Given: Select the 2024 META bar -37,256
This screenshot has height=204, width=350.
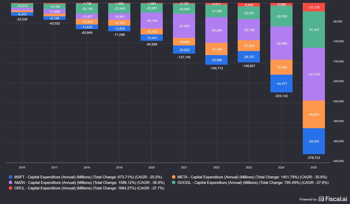Looking at the screenshot, I should 281,67.
